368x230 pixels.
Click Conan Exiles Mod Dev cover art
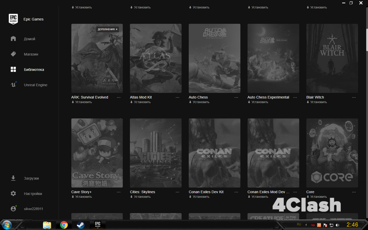(x=273, y=153)
